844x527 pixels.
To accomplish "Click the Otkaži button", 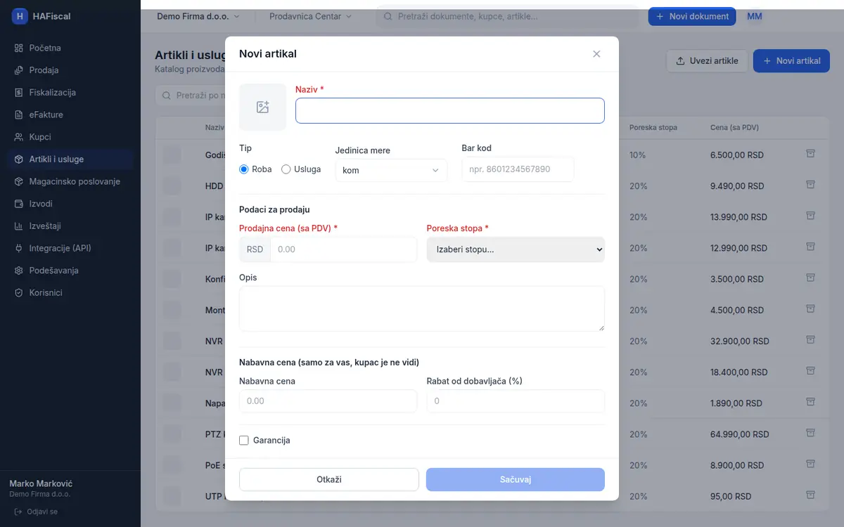I will 329,479.
